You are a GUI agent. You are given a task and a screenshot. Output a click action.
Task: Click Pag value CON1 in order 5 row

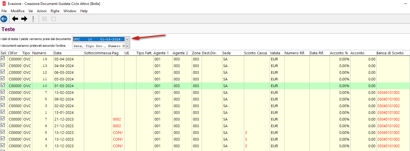(x=118, y=133)
